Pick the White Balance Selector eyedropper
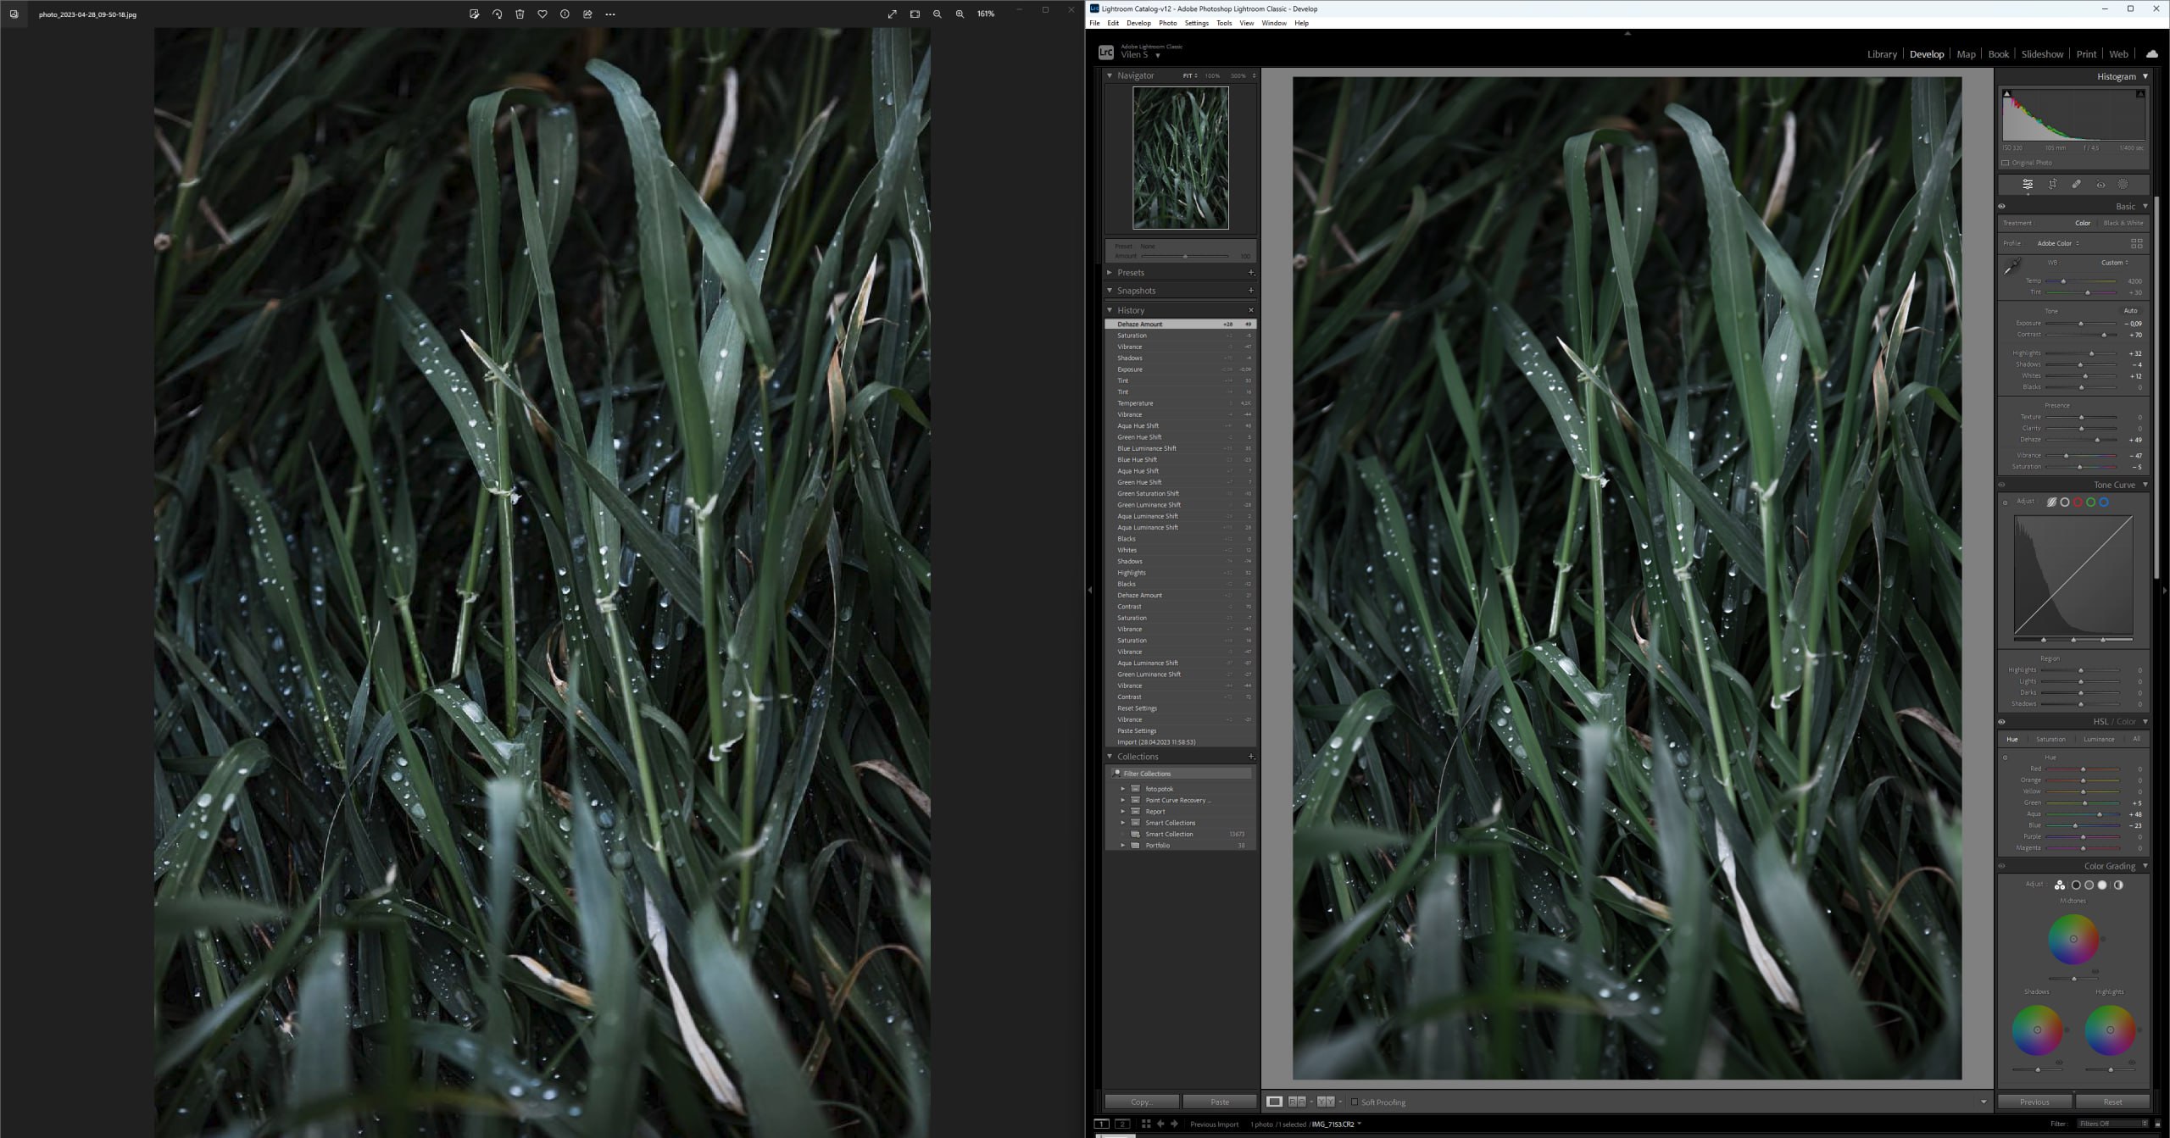2170x1138 pixels. [2012, 267]
